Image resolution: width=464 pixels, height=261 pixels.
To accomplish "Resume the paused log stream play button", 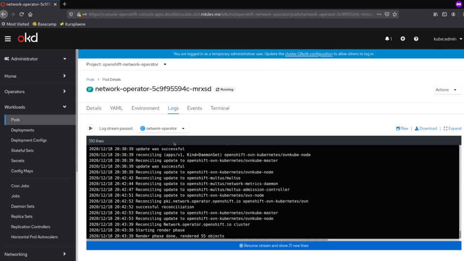I will (x=91, y=128).
